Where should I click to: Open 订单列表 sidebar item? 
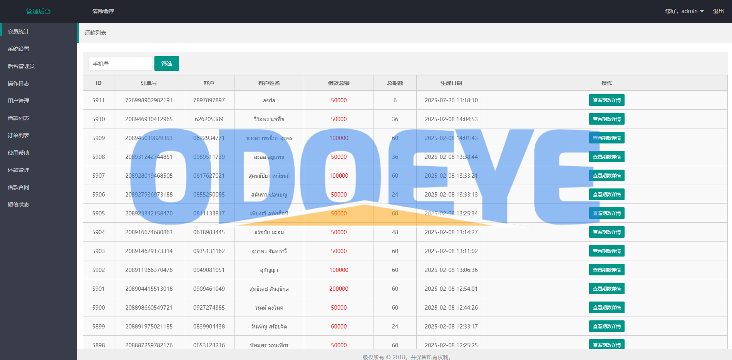(18, 135)
